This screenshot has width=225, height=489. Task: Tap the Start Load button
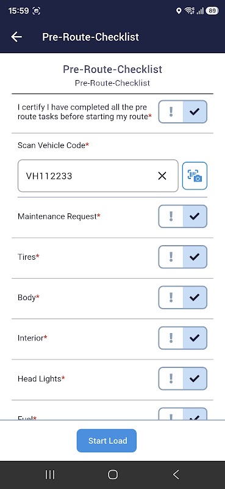(x=107, y=441)
